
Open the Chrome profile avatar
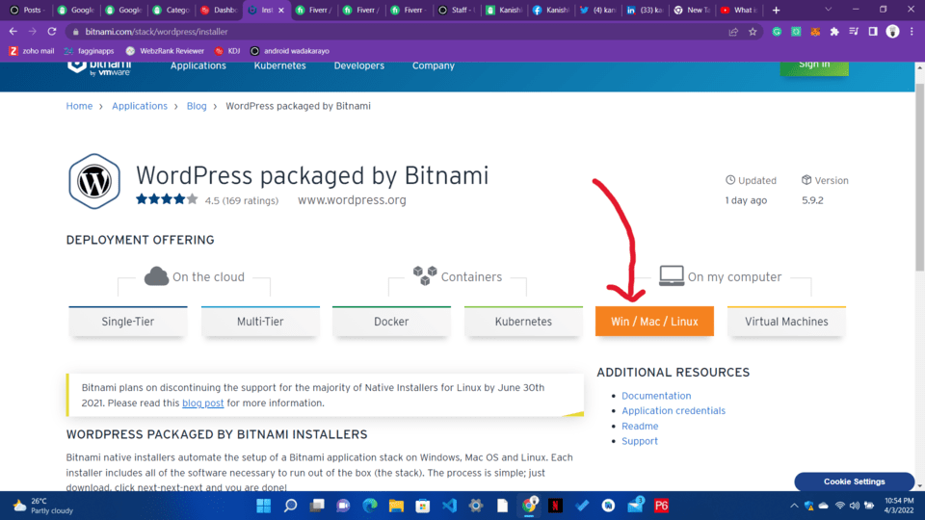(x=892, y=32)
